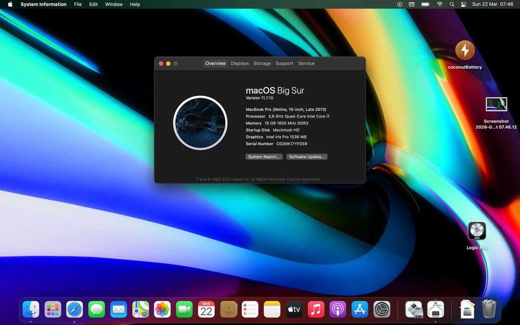Click the Version 11.7.10 text
This screenshot has width=520, height=325.
tap(259, 98)
